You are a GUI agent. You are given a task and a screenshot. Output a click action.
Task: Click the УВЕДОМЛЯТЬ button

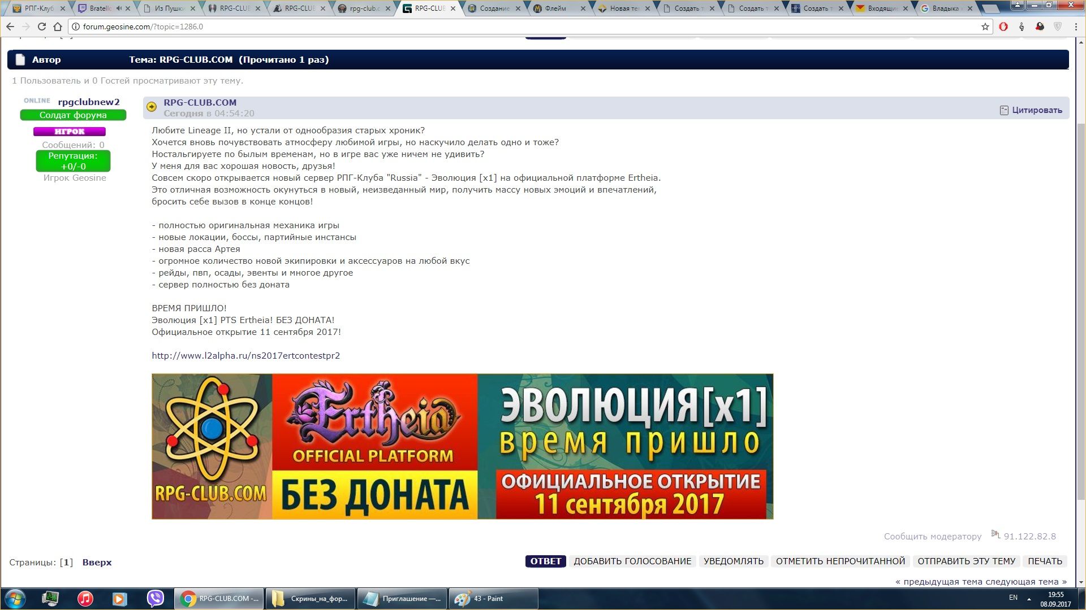coord(733,561)
